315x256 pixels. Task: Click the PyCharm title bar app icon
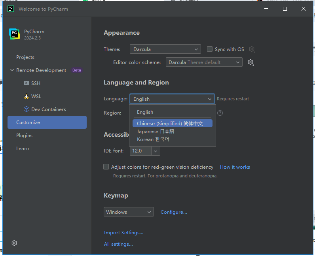[x=11, y=9]
